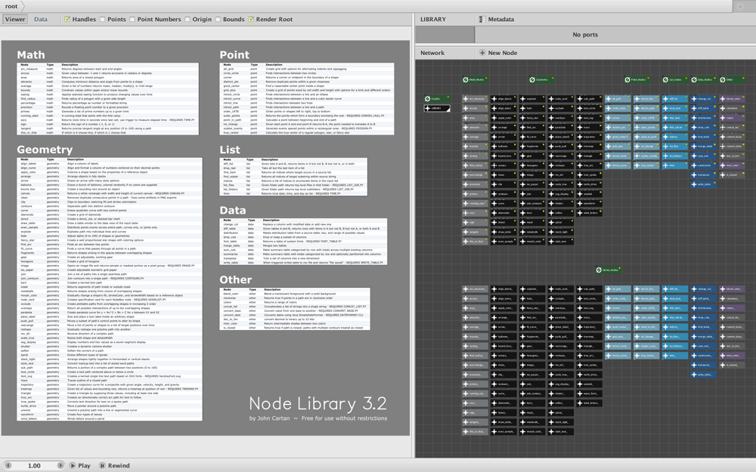Select arc_measure_ node in Demo_Nodes group
The image size is (756, 472).
pyautogui.click(x=475, y=289)
